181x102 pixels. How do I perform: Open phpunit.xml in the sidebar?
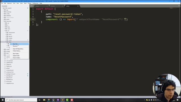point(9,78)
